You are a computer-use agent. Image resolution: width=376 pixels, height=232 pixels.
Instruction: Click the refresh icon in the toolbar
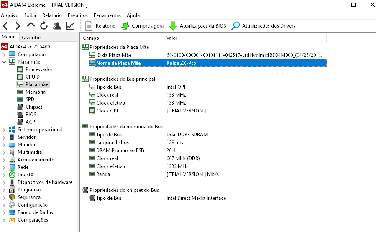coord(44,25)
